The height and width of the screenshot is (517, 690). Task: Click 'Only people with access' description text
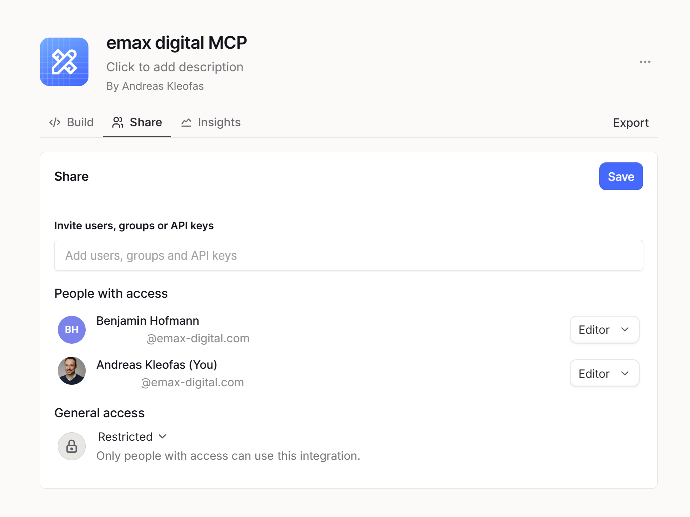[228, 456]
